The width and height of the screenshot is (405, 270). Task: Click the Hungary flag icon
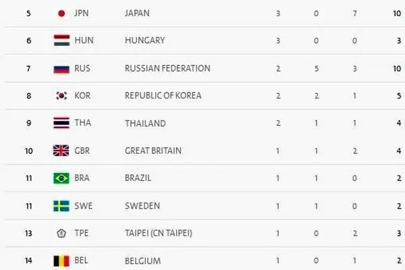(x=61, y=40)
